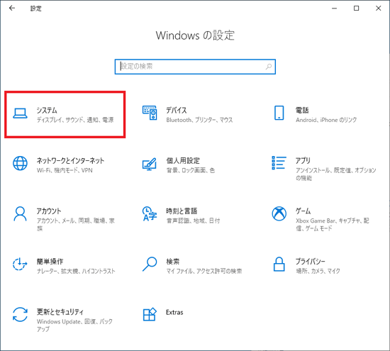This screenshot has height=351, width=390.
Task: Open 時刻と言語 settings title
Action: (x=182, y=211)
